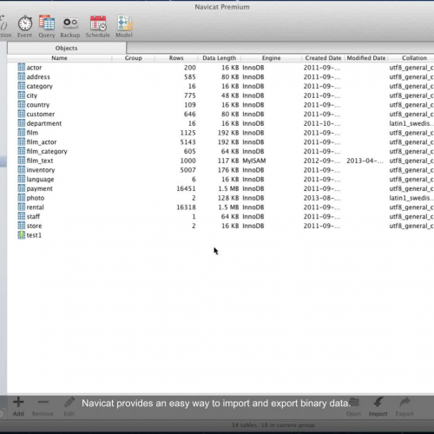Select the actor table icon
This screenshot has width=434, height=434.
(22, 67)
